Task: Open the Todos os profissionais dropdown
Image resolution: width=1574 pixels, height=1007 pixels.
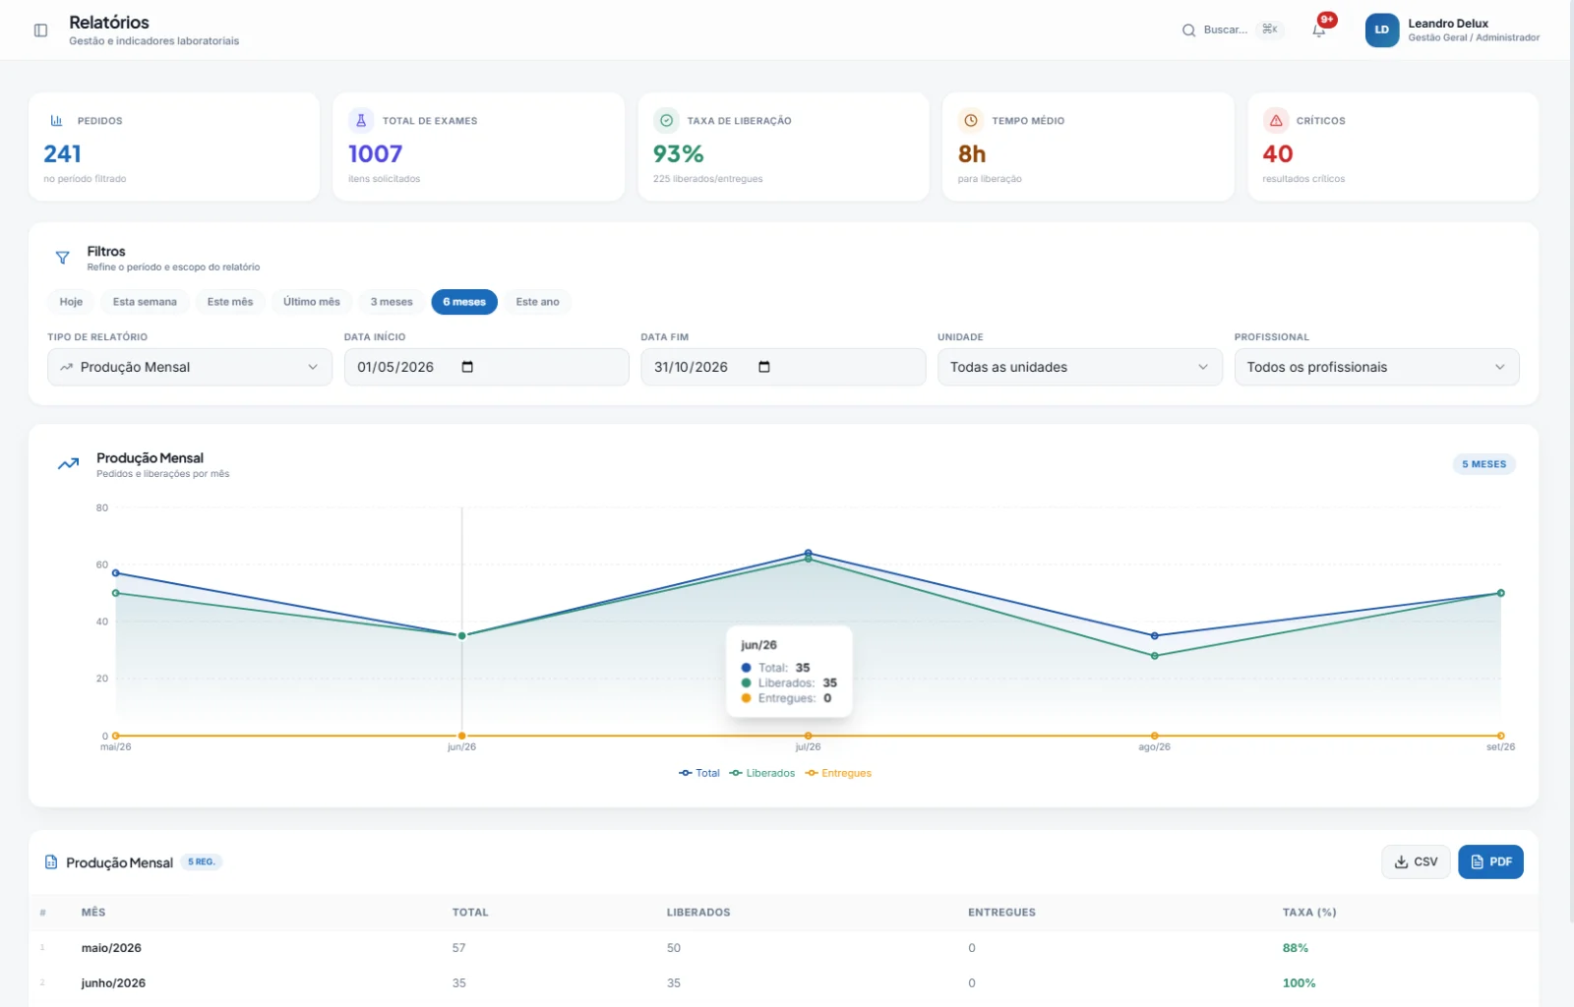Action: point(1377,367)
